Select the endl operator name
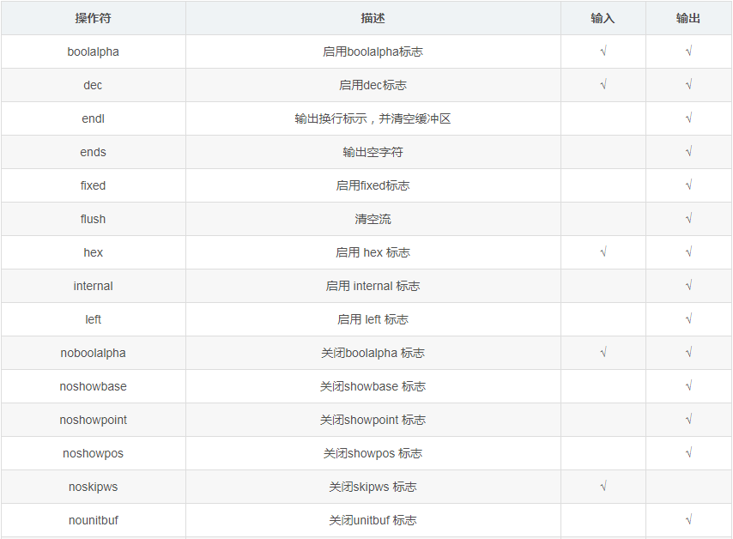Image resolution: width=733 pixels, height=539 pixels. [93, 118]
